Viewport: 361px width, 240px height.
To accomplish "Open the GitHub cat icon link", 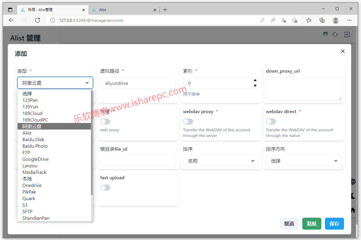I will point(326,34).
